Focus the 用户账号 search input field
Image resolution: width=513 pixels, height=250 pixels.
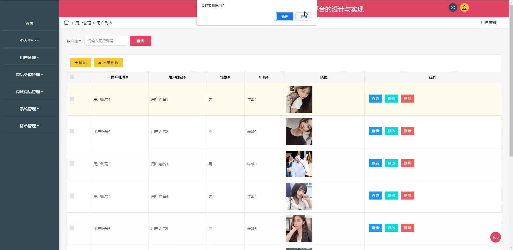click(106, 41)
